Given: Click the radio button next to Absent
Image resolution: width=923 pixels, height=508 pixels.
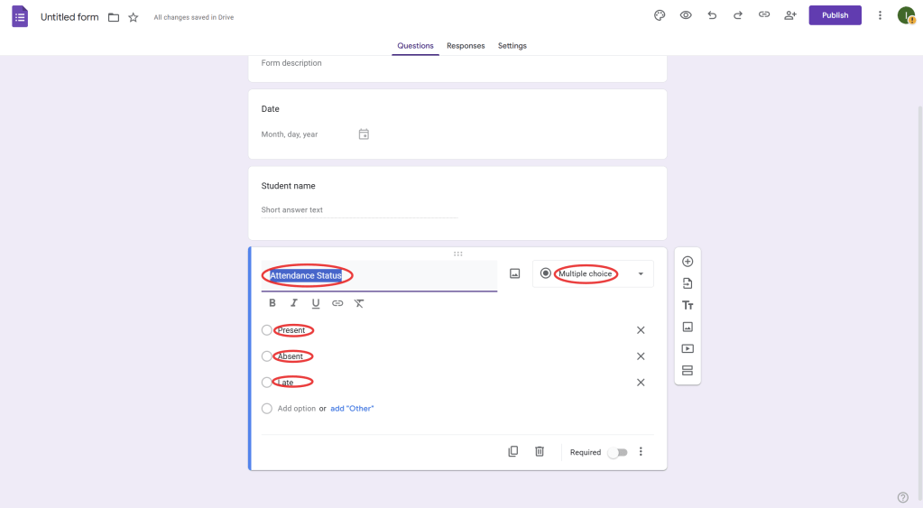Looking at the screenshot, I should pyautogui.click(x=267, y=356).
